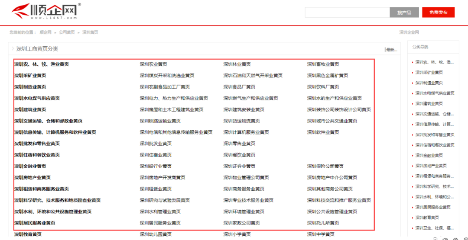Focus the product search input field
Image resolution: width=468 pixels, height=240 pixels.
click(347, 13)
